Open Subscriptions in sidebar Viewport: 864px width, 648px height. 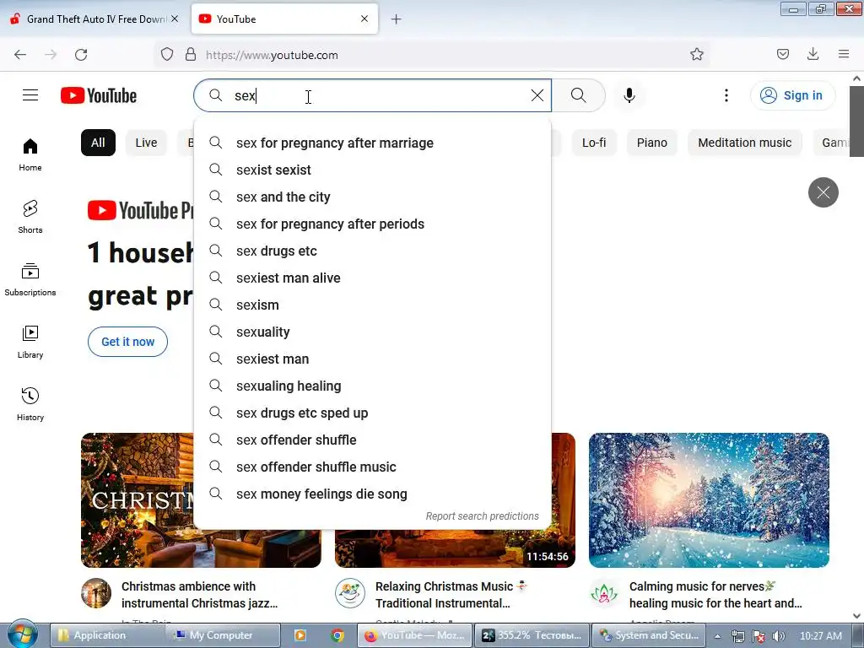pyautogui.click(x=30, y=280)
